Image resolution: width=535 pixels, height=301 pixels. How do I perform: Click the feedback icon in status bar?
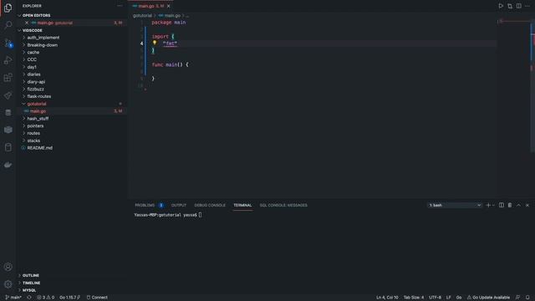(x=517, y=298)
